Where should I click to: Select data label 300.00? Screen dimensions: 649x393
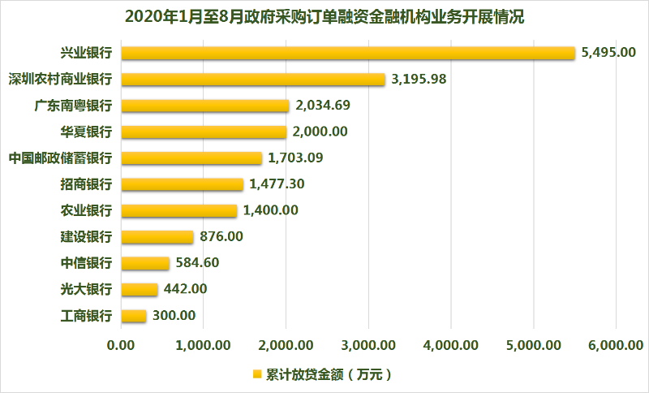174,316
